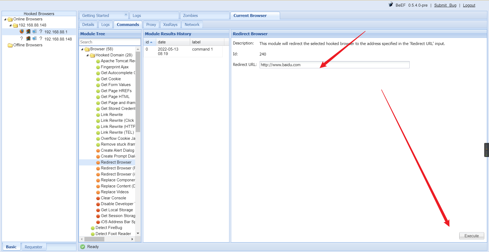
Task: Open the Network sub-tab
Action: point(192,25)
